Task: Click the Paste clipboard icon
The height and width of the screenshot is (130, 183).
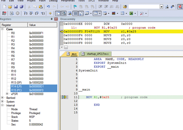Action: click(x=41, y=7)
